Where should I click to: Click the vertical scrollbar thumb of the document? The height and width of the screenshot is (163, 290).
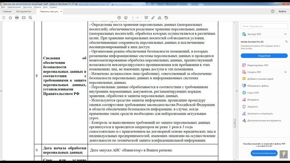point(234,123)
